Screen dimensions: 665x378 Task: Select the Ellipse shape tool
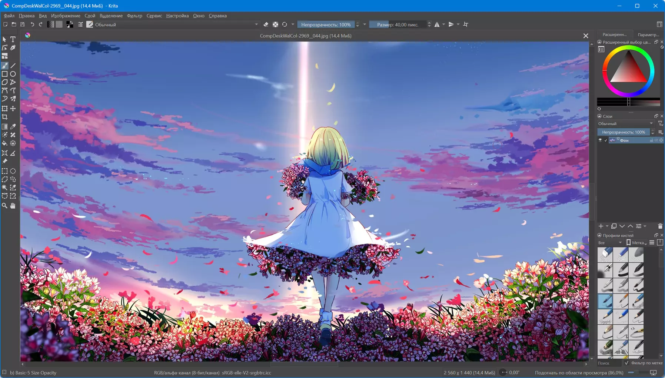pos(13,74)
